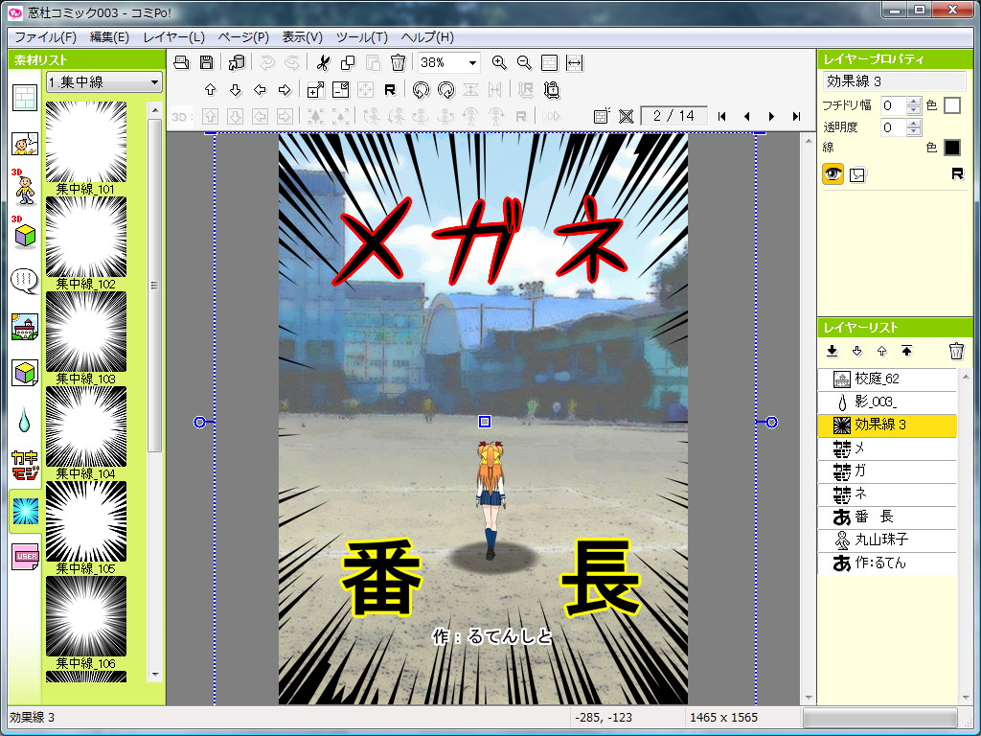Open the 38% zoom level dropdown

(x=472, y=62)
